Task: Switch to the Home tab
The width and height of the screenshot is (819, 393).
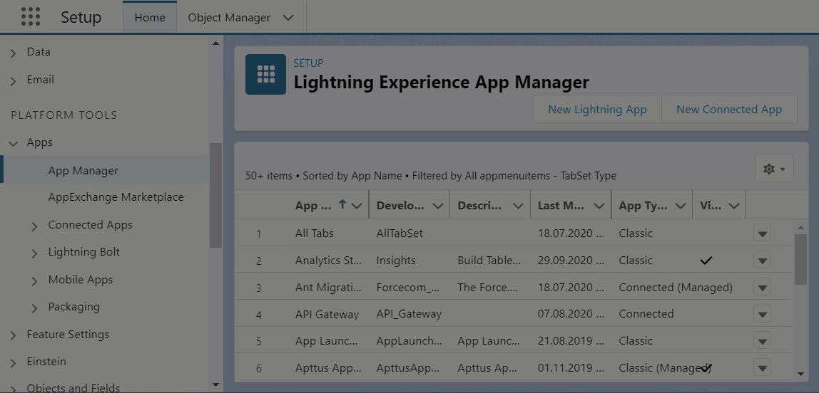Action: tap(150, 18)
